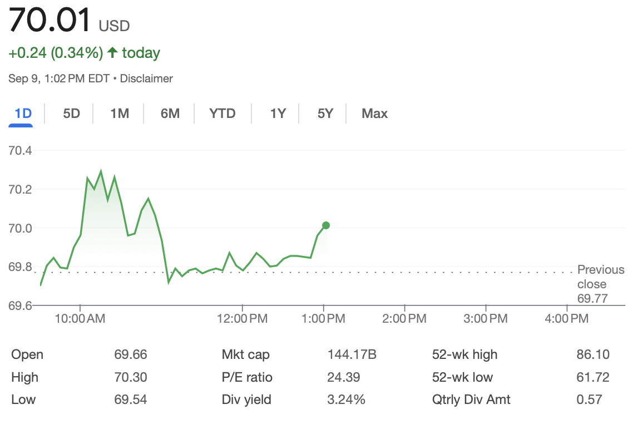Click the Previous close 69.77 label
The width and height of the screenshot is (633, 424).
click(600, 284)
